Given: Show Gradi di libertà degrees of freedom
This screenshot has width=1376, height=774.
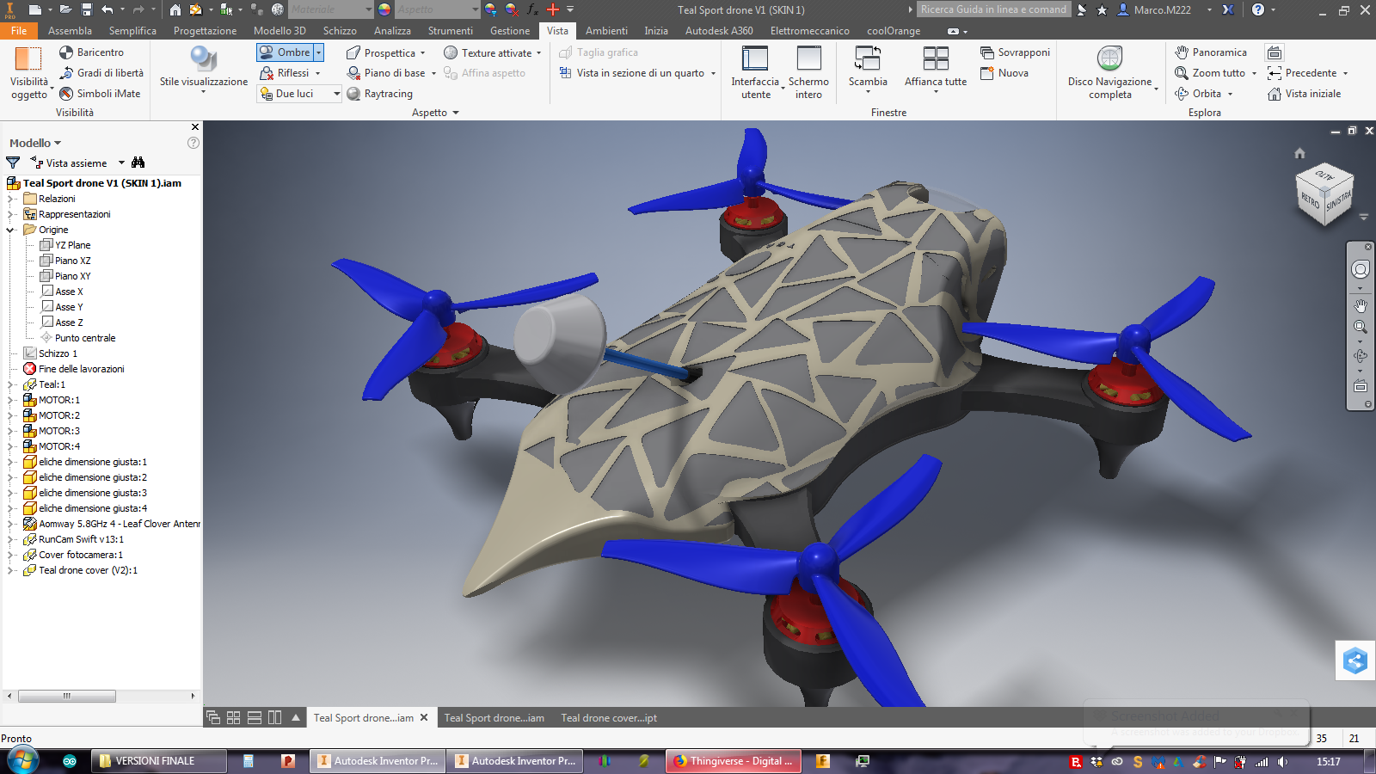Looking at the screenshot, I should click(x=101, y=73).
